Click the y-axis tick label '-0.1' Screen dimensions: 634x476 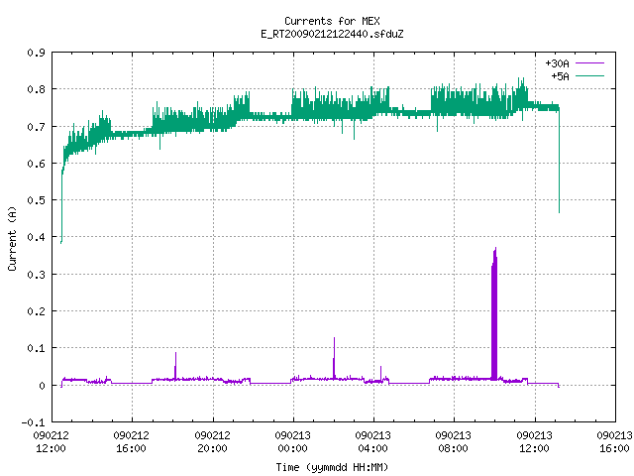(x=34, y=422)
